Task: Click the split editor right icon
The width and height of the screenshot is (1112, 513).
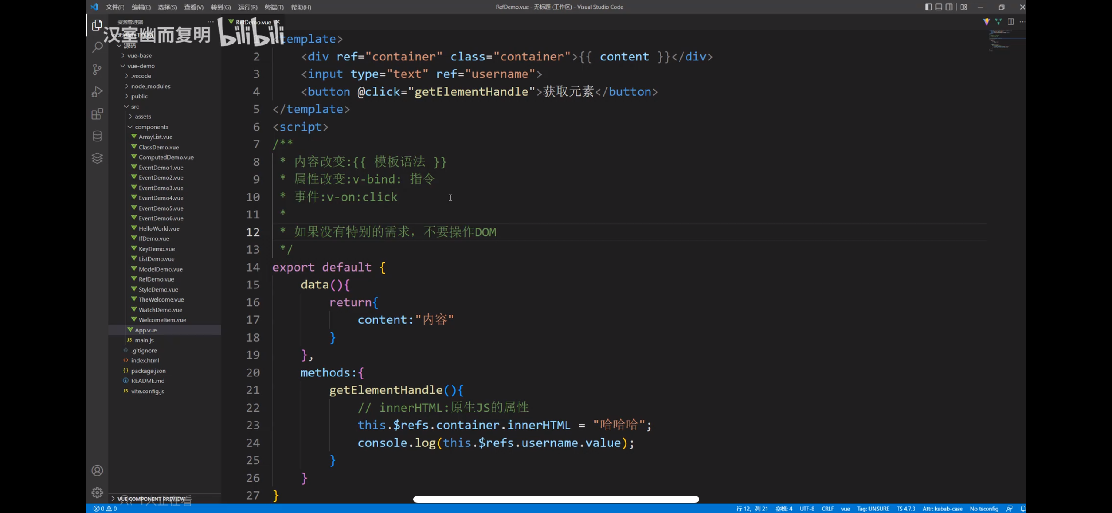Action: (x=1011, y=22)
